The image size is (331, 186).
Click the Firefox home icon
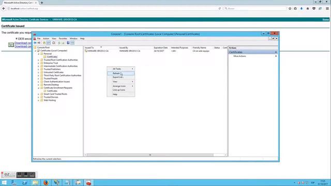point(308,8)
